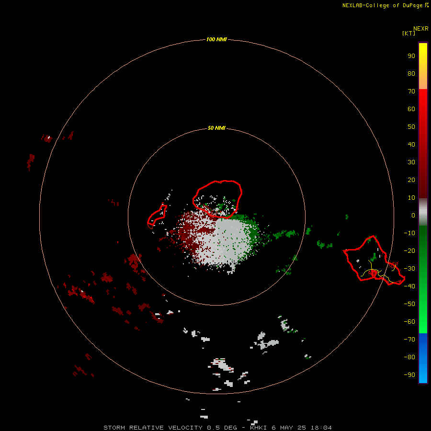Click the -20 value on velocity scale
This screenshot has height=431, width=431.
tap(409, 250)
